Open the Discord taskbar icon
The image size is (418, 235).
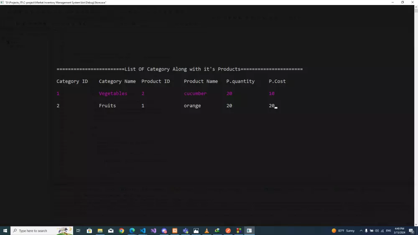pyautogui.click(x=164, y=230)
